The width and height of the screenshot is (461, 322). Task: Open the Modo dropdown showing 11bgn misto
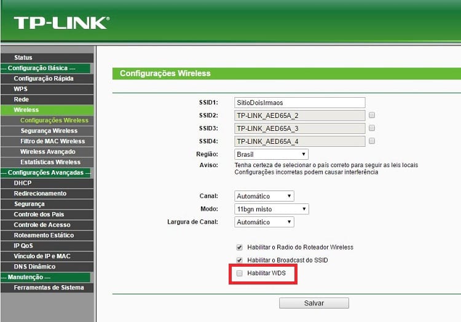point(271,209)
